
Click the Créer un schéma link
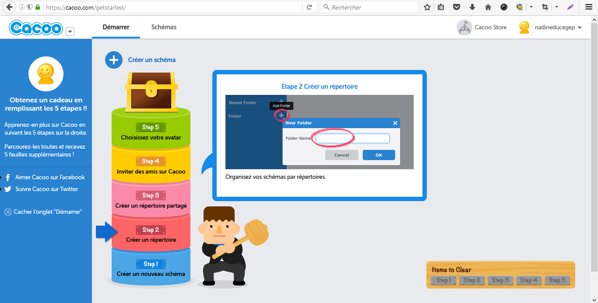[x=152, y=60]
